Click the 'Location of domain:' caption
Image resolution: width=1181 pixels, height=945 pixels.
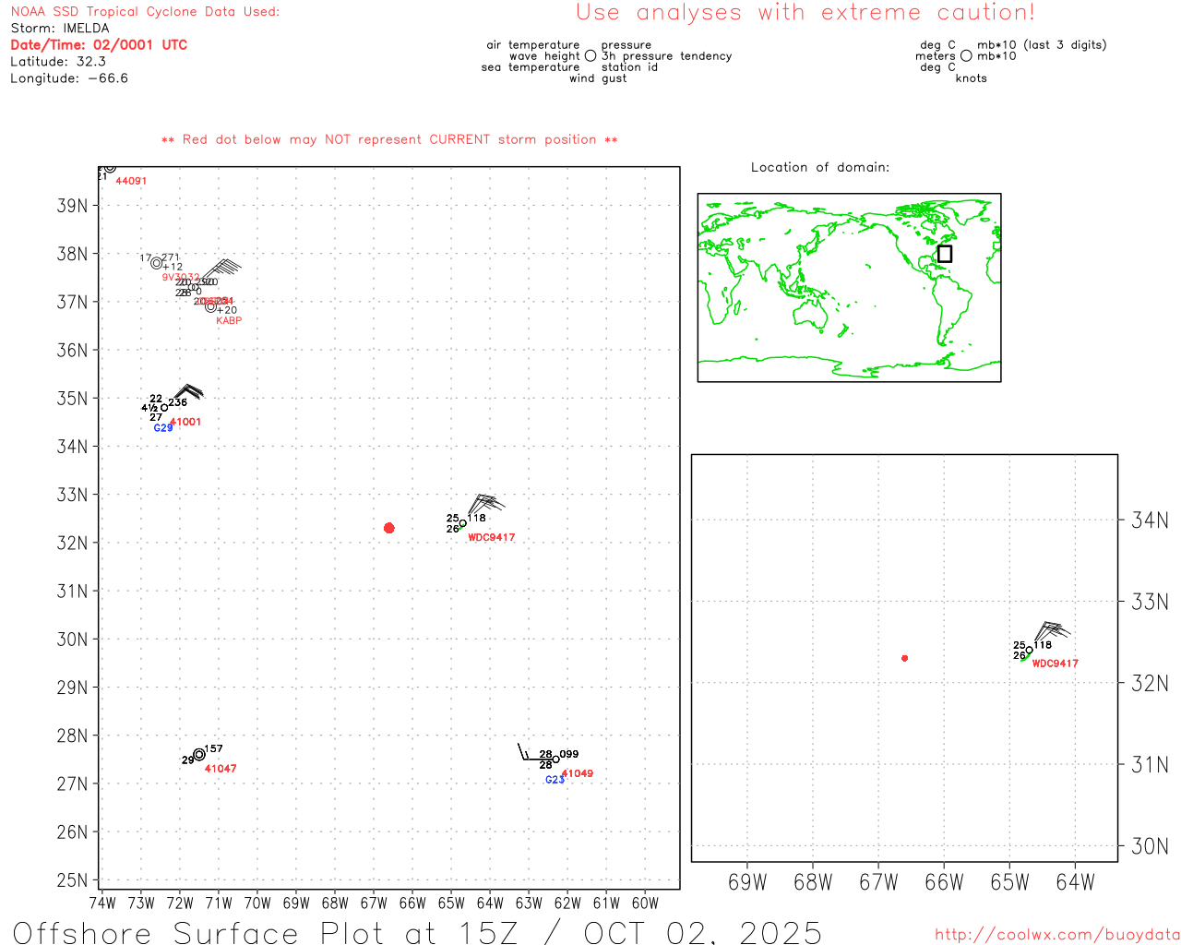pyautogui.click(x=820, y=167)
